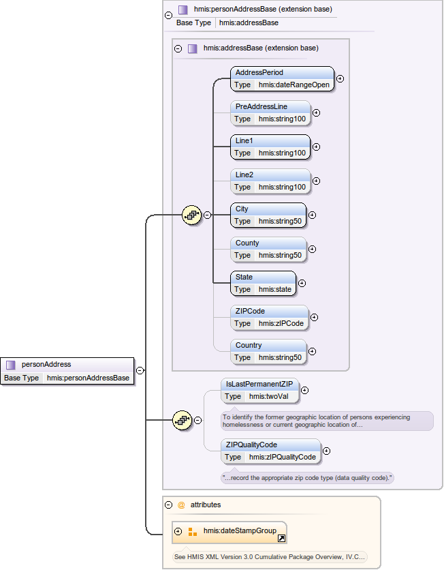Click the @ attributes icon

pyautogui.click(x=181, y=505)
